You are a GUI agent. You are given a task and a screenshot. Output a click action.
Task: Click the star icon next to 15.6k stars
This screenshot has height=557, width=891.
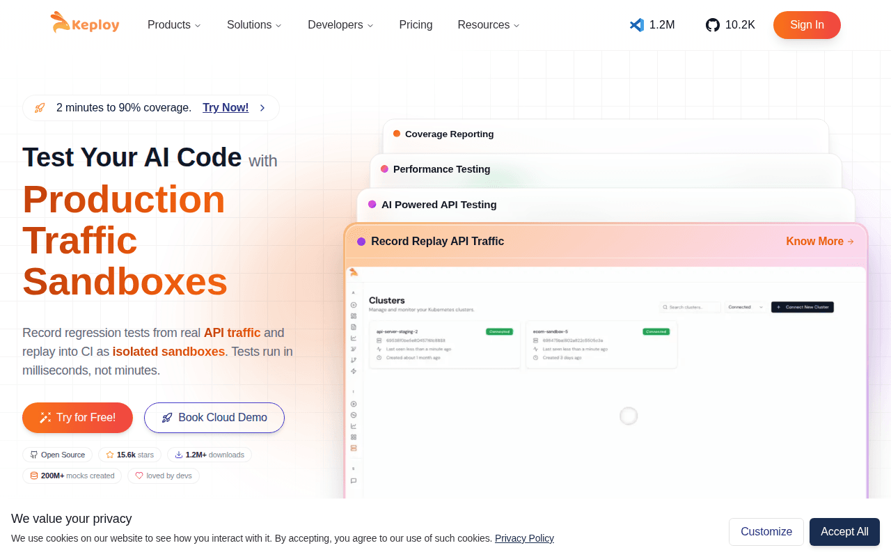click(x=109, y=455)
